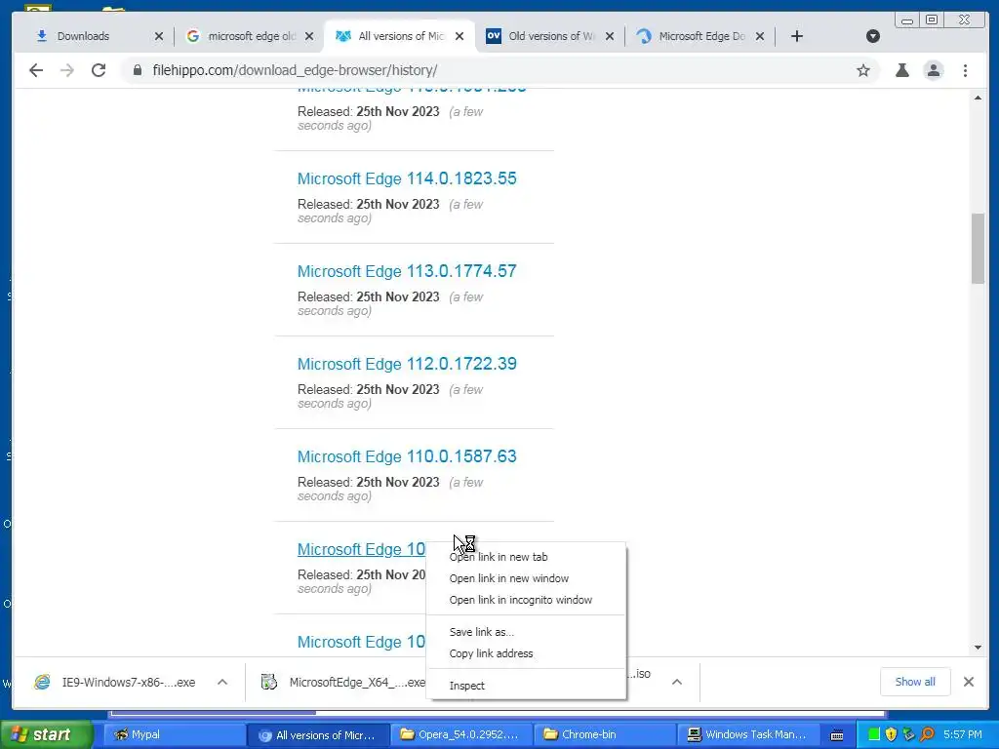Switch to Windows Task Manager in taskbar
999x749 pixels.
pyautogui.click(x=748, y=734)
